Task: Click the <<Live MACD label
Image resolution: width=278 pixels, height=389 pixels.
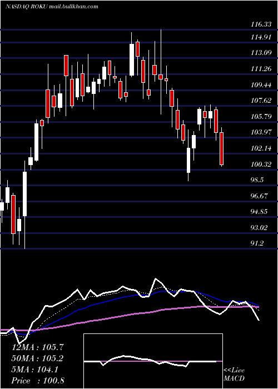Action: (234, 375)
